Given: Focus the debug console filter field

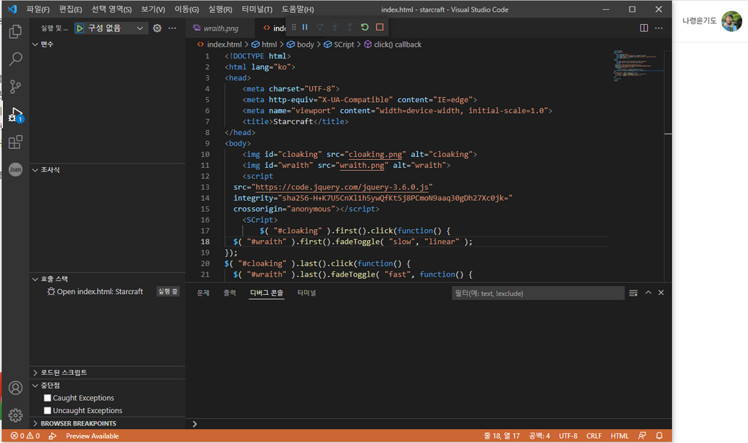Looking at the screenshot, I should (538, 293).
